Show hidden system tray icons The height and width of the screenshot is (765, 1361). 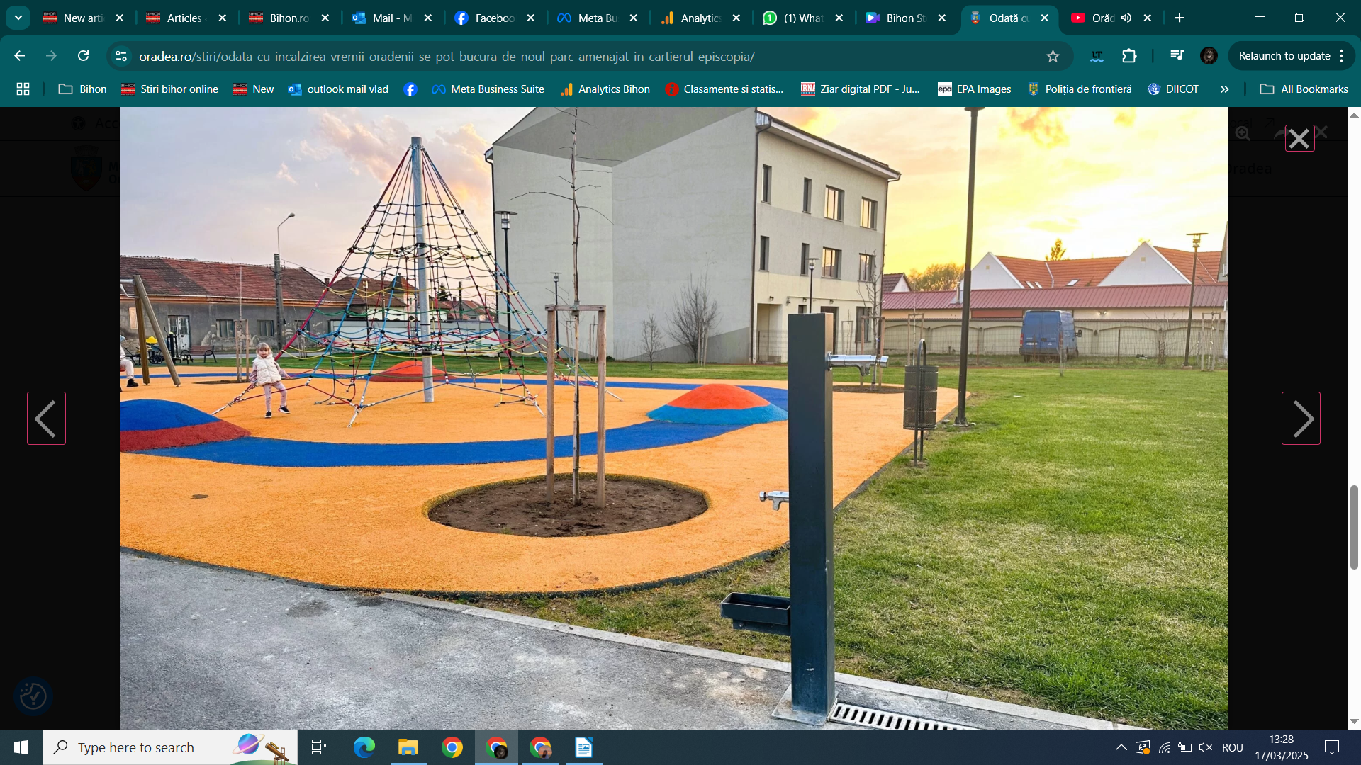1121,747
